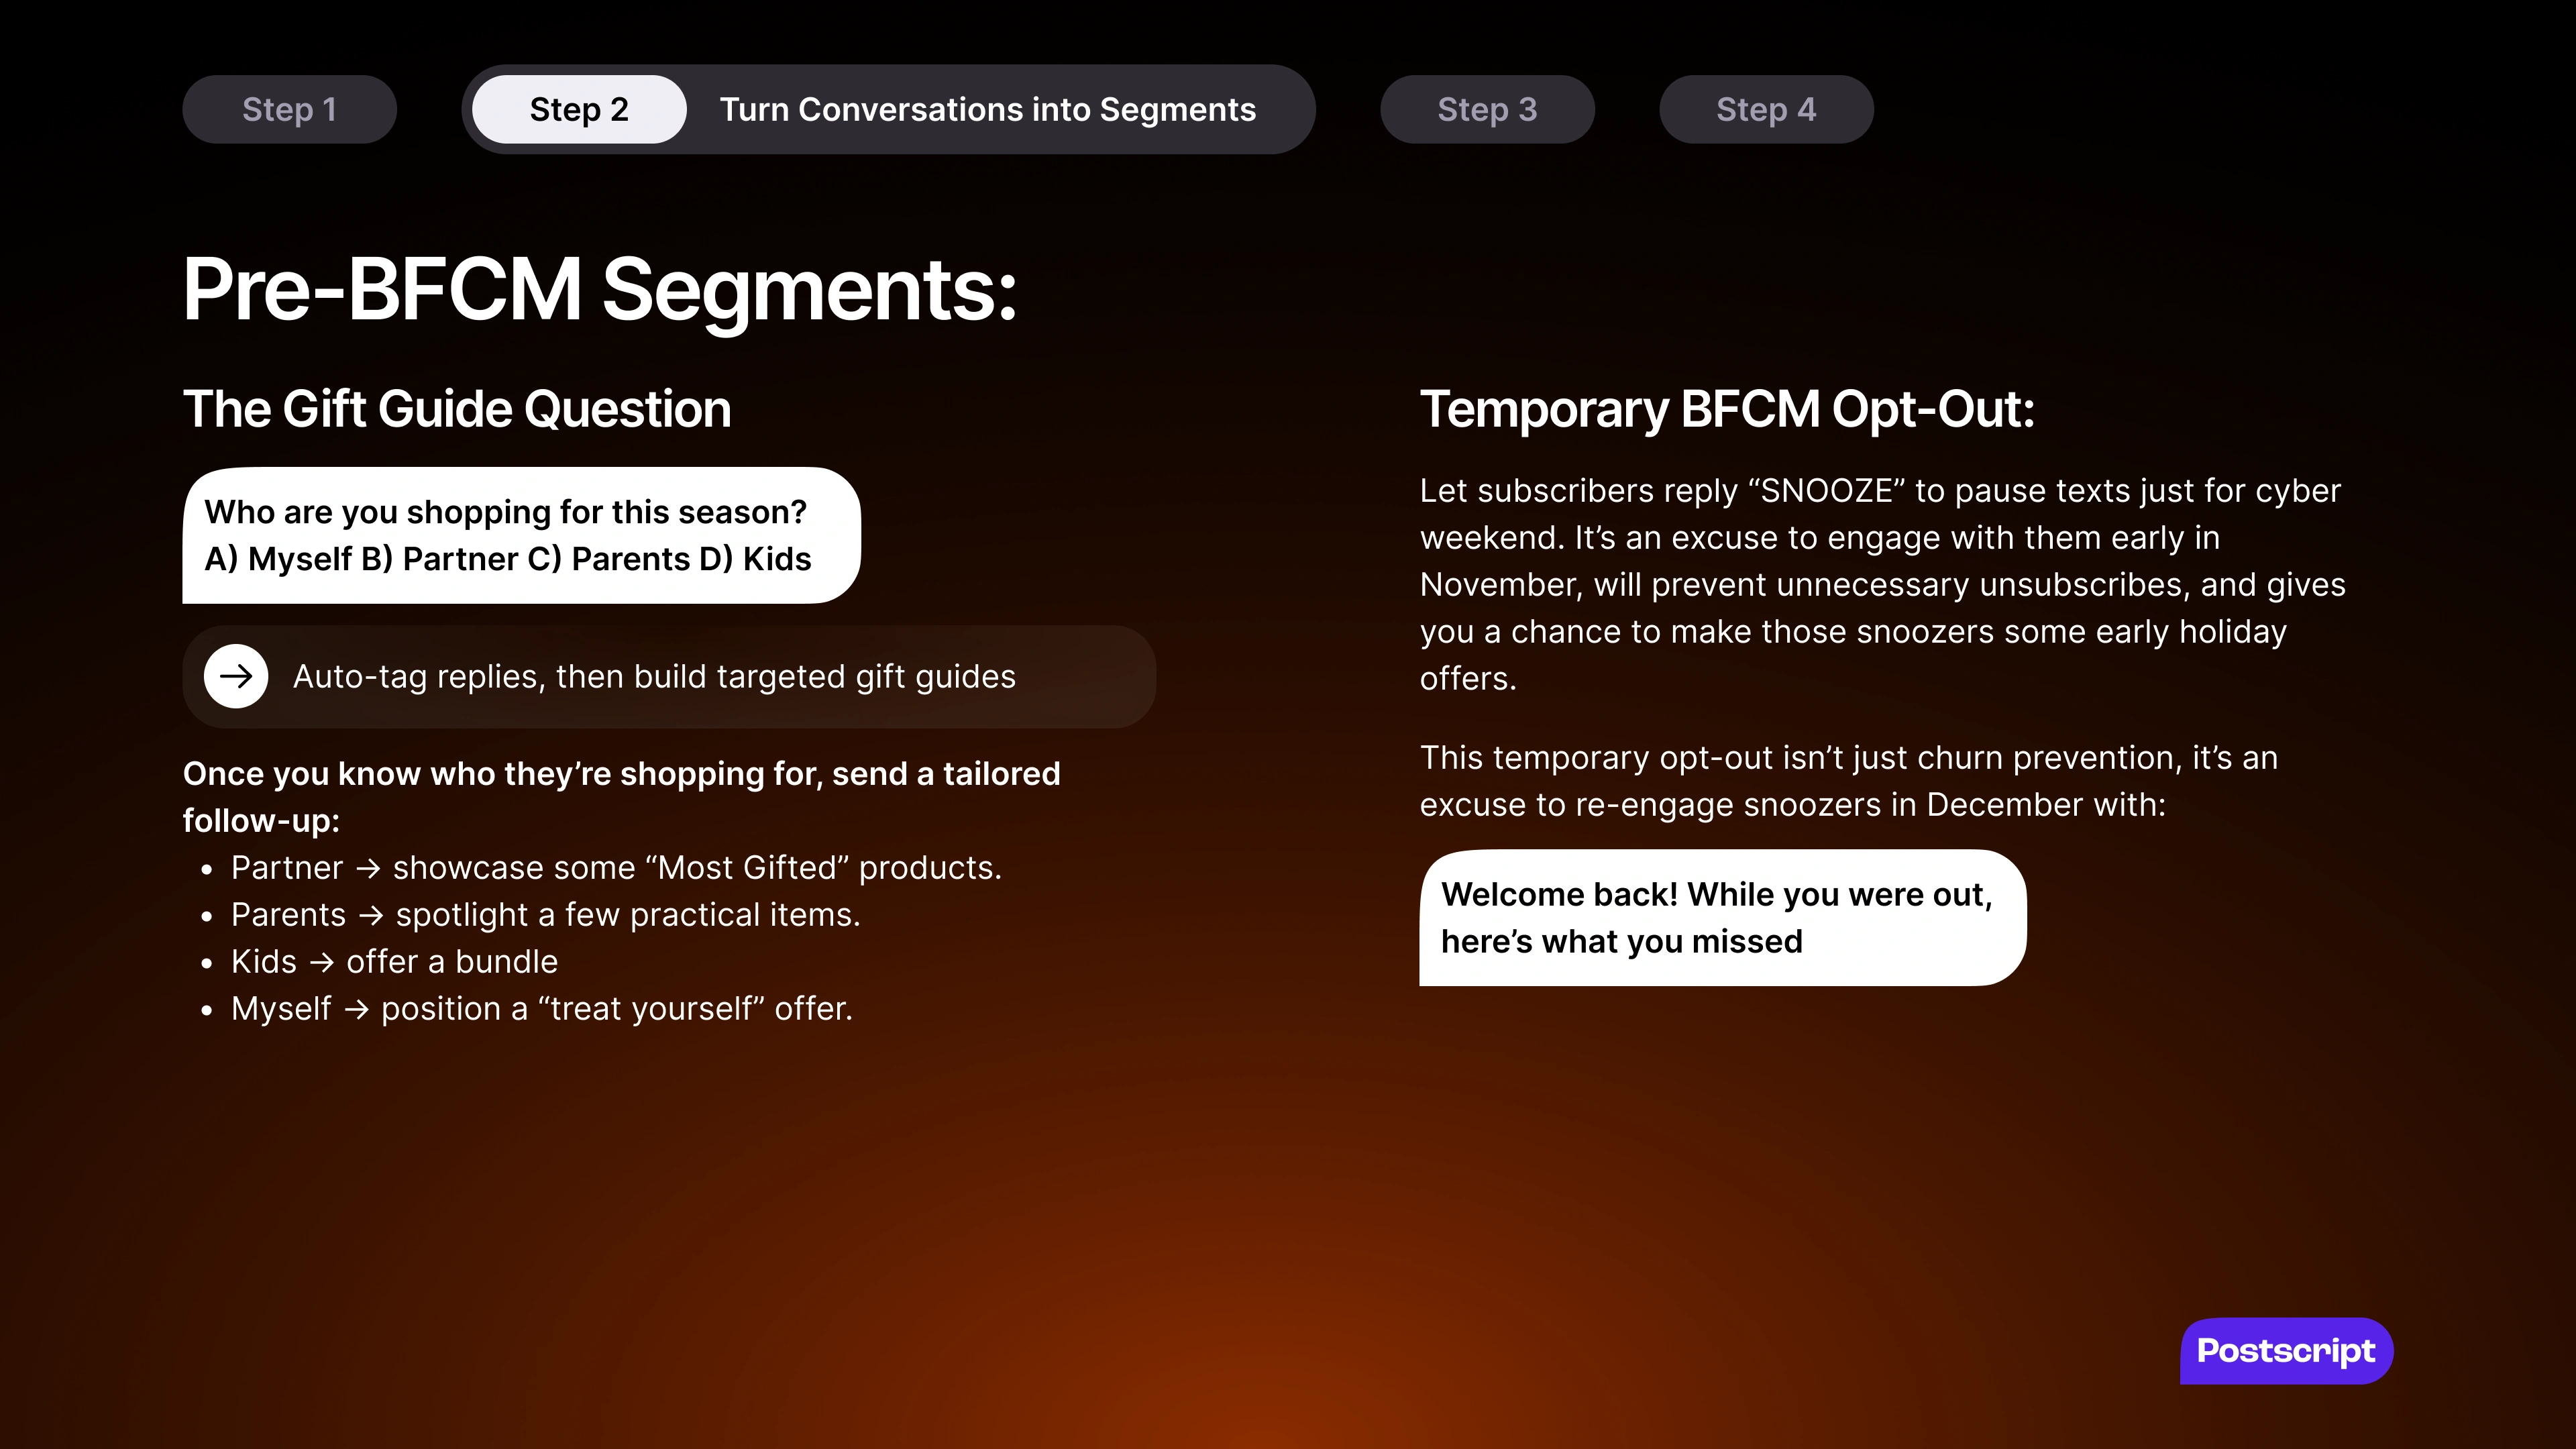Click the SNOOZE paragraph text
Viewport: 2576px width, 1449px height.
click(1883, 584)
